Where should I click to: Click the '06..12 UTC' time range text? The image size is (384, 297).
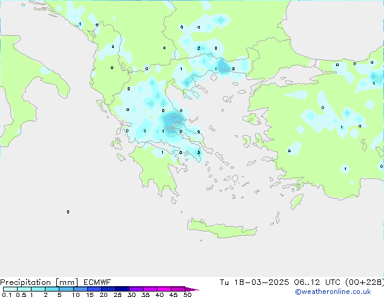coord(317,282)
